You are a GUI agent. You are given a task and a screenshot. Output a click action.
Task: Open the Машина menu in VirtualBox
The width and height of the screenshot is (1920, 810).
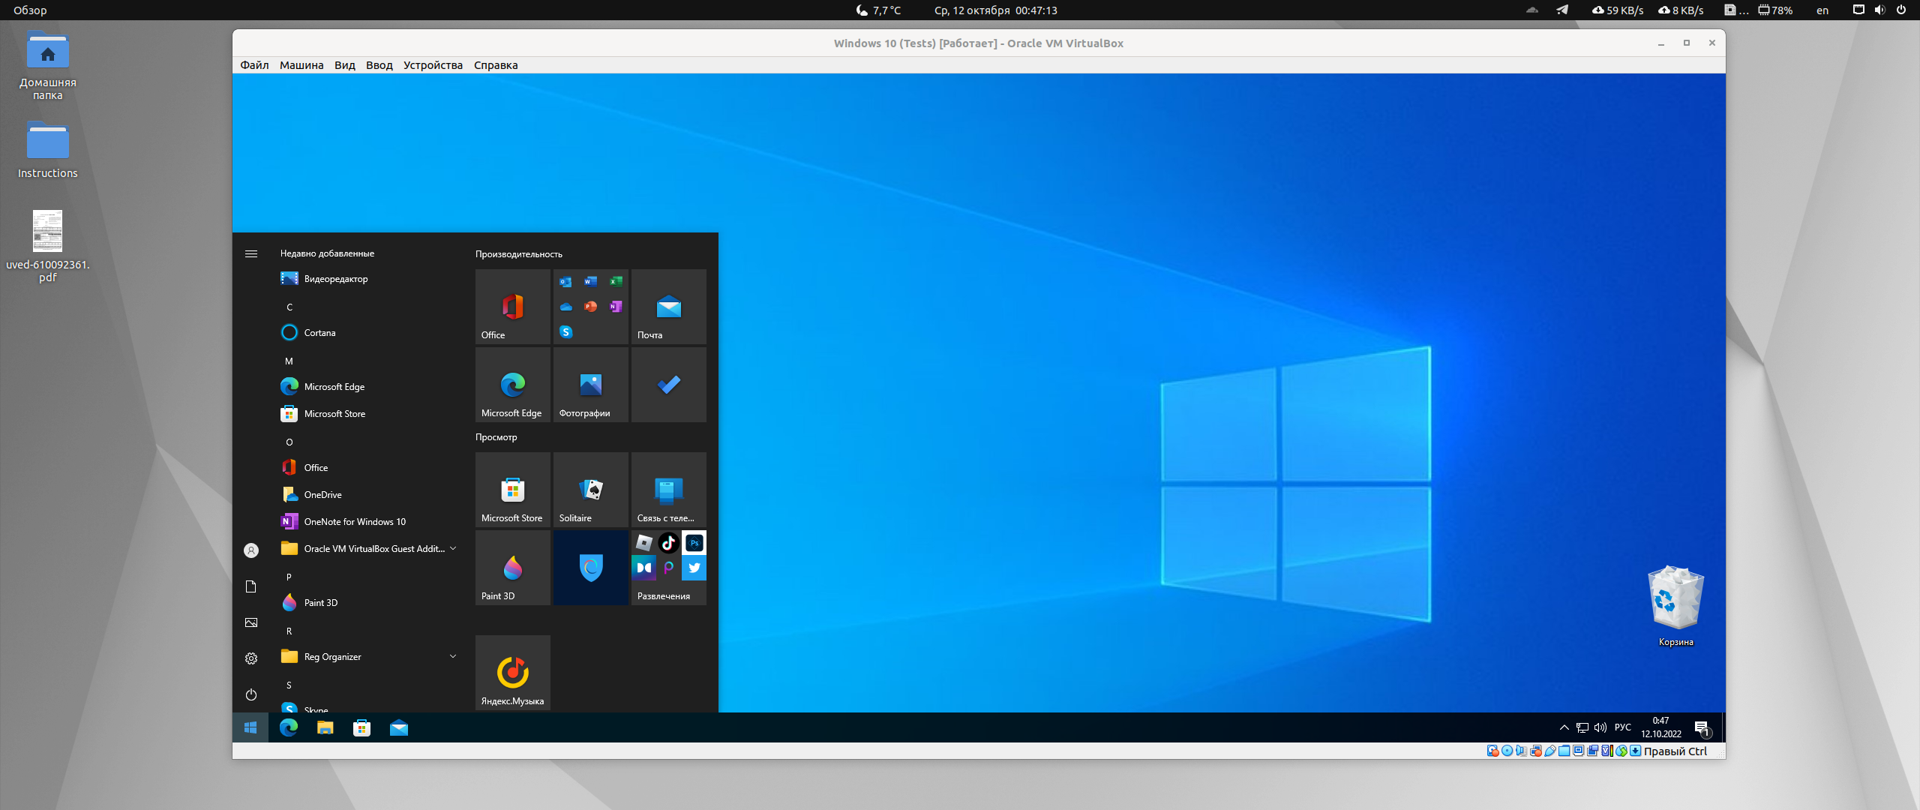[301, 65]
